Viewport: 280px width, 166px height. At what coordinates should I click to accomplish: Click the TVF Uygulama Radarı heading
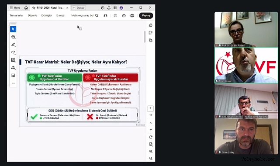(83, 70)
